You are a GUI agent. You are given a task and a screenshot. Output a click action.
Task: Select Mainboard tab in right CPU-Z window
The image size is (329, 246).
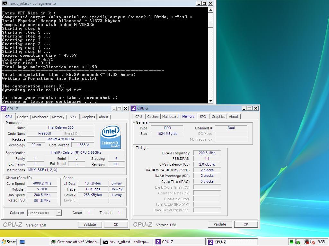coord(170,117)
